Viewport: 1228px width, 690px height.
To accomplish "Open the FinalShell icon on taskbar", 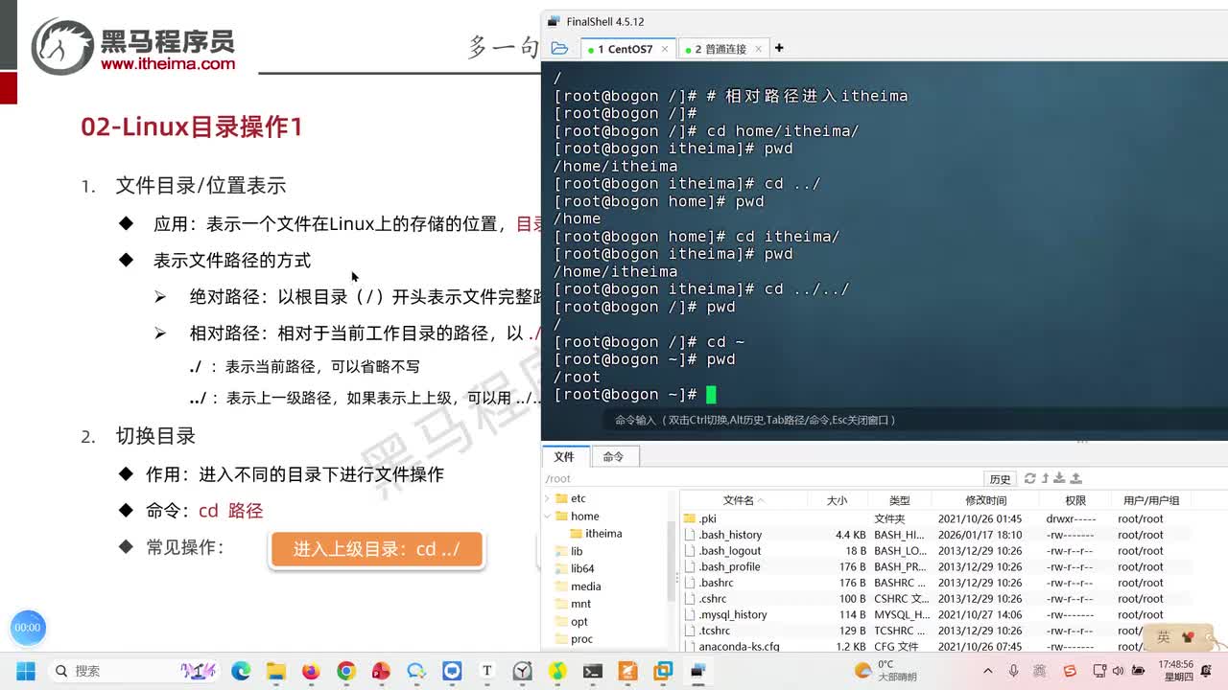I will point(697,671).
